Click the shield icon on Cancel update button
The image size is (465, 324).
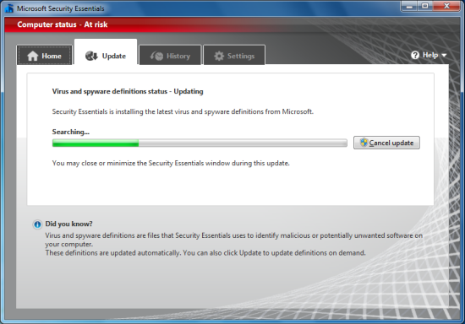(364, 143)
